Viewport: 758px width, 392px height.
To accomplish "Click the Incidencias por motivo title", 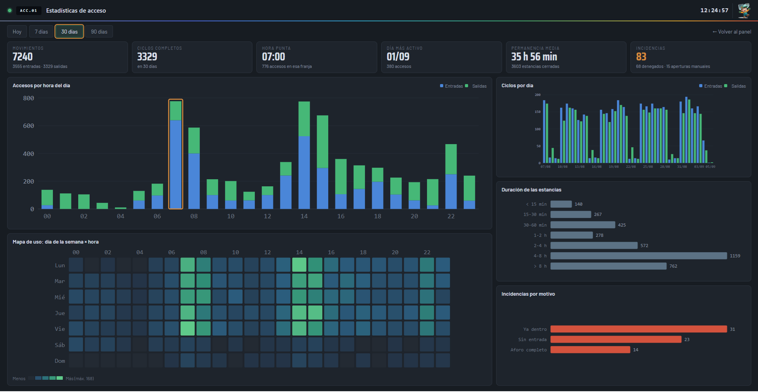I will 528,294.
